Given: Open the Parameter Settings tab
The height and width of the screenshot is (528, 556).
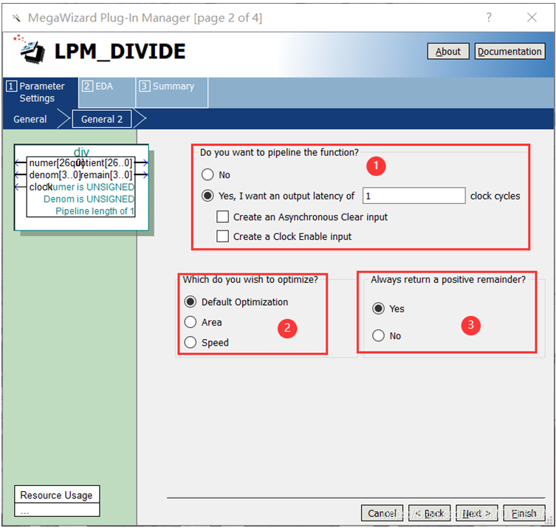Looking at the screenshot, I should coord(40,92).
